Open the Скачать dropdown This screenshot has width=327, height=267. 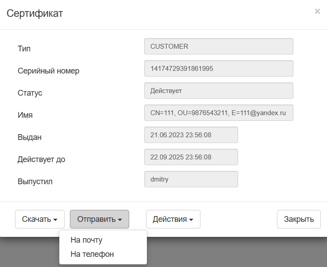tap(40, 219)
